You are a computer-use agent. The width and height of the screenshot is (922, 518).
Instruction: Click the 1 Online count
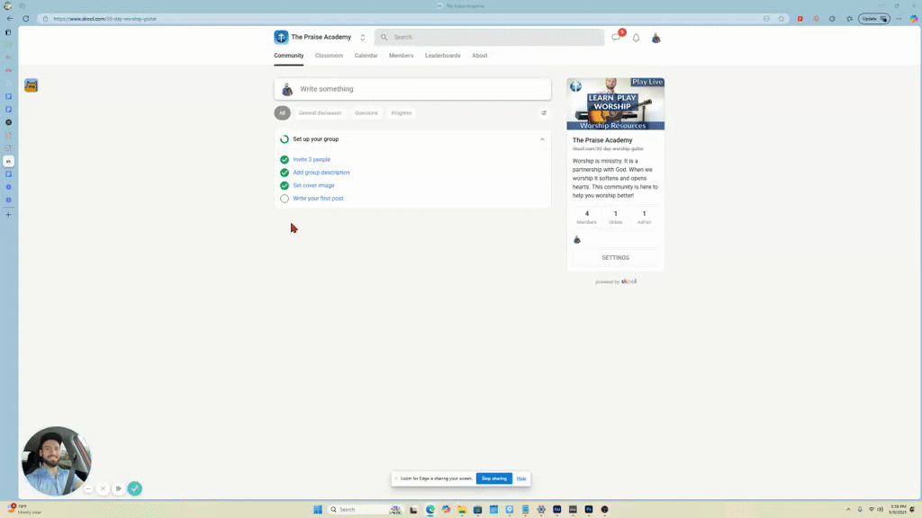pyautogui.click(x=616, y=218)
